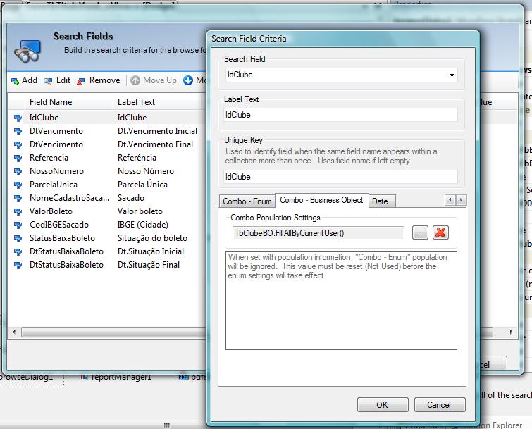Open the Date tab
This screenshot has width=532, height=429.
(x=380, y=201)
